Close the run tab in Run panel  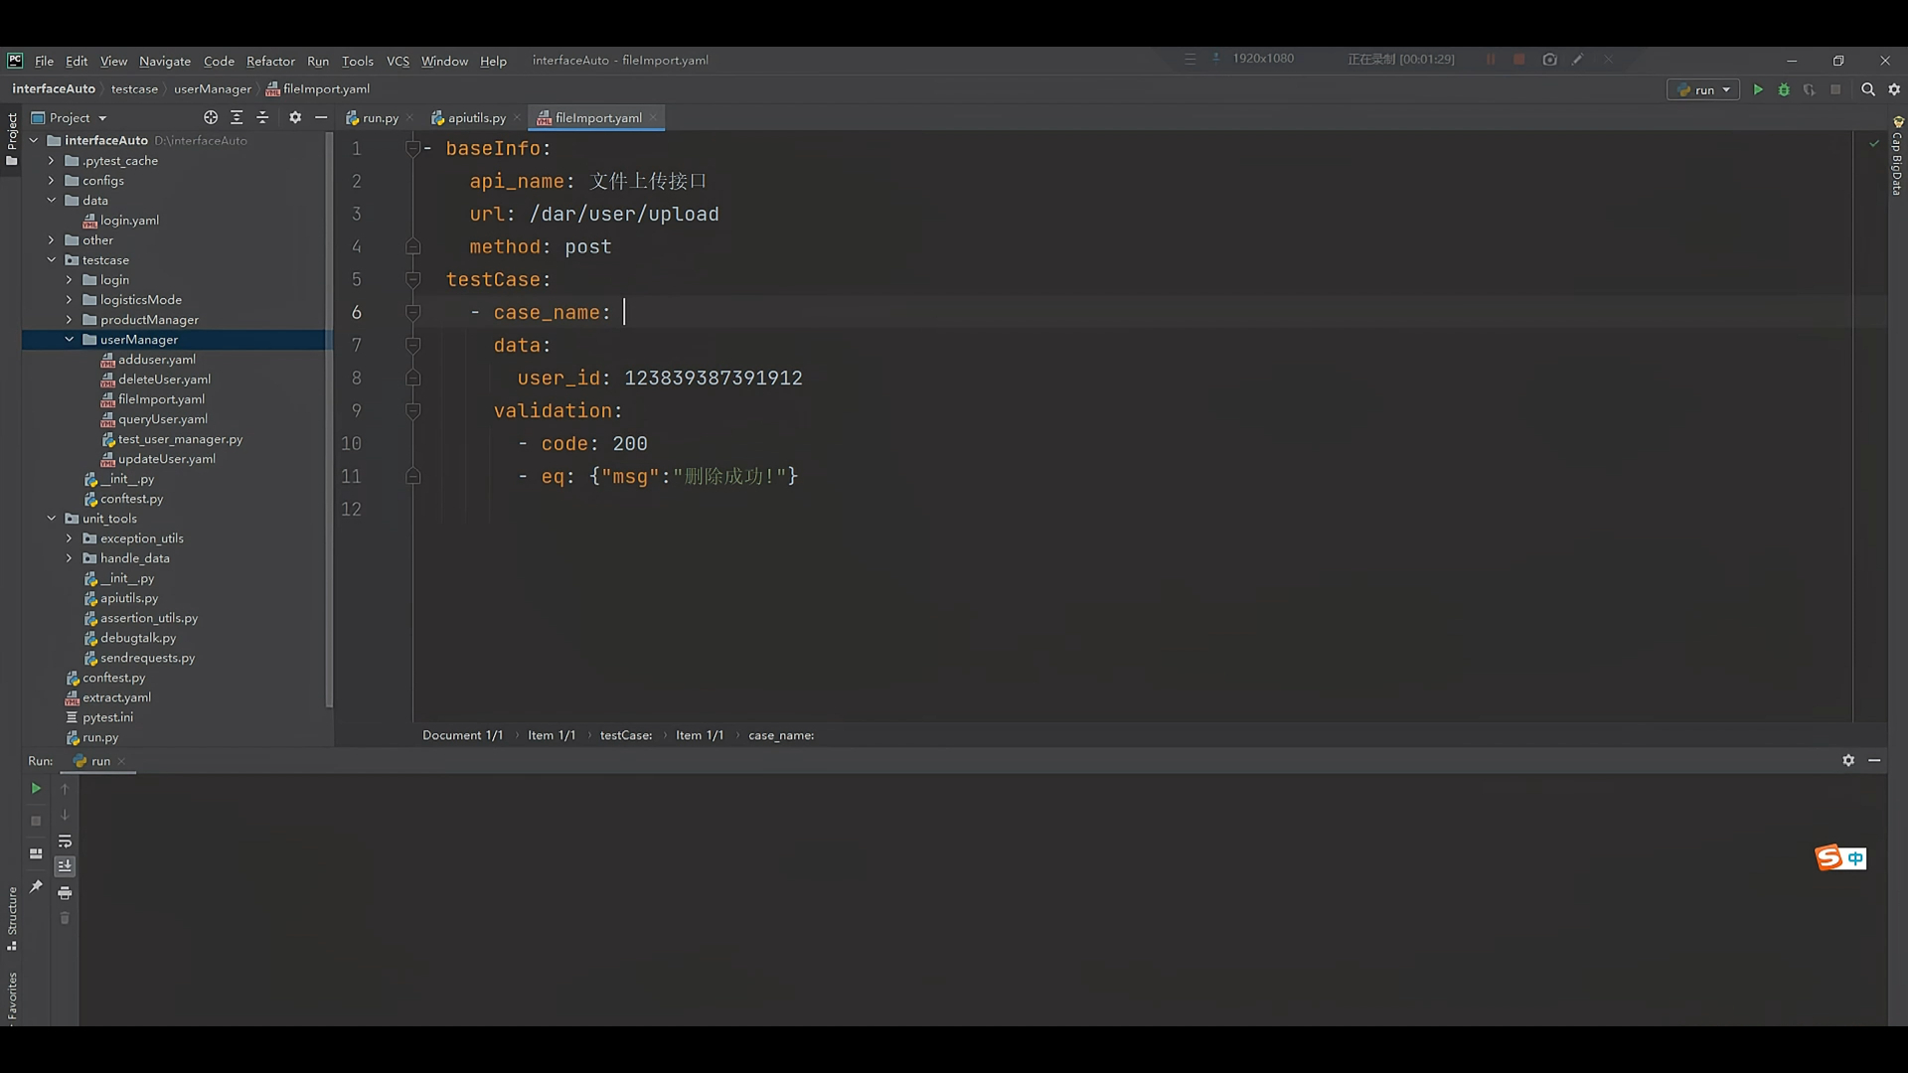coord(121,761)
